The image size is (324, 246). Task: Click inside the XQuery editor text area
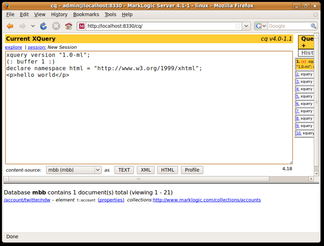coord(149,108)
